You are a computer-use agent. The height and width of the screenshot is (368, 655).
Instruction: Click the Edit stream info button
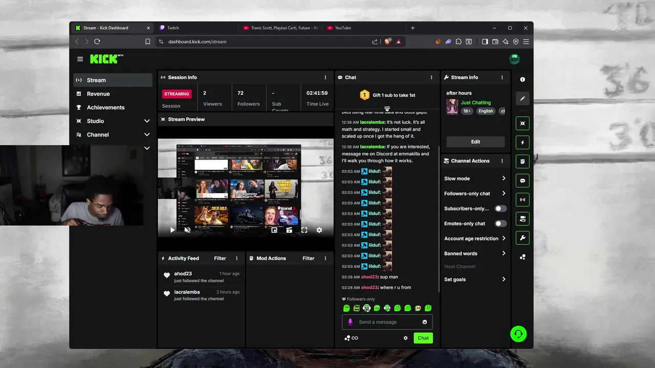click(x=475, y=142)
